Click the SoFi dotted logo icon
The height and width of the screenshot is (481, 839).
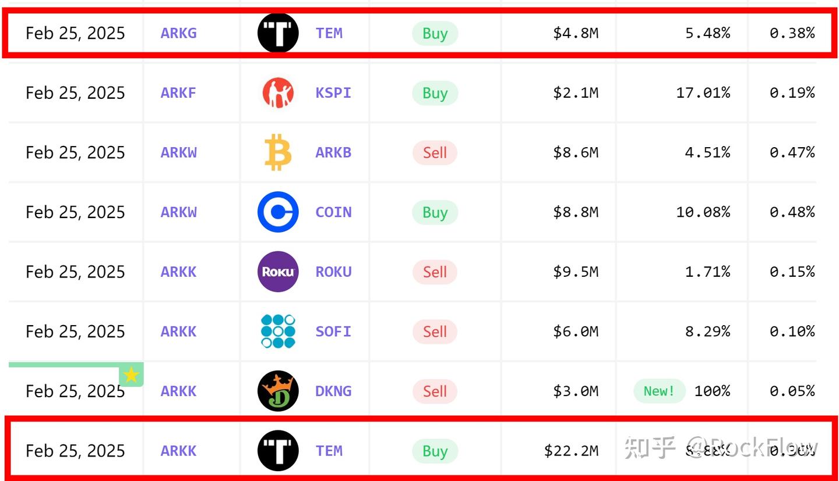tap(278, 332)
